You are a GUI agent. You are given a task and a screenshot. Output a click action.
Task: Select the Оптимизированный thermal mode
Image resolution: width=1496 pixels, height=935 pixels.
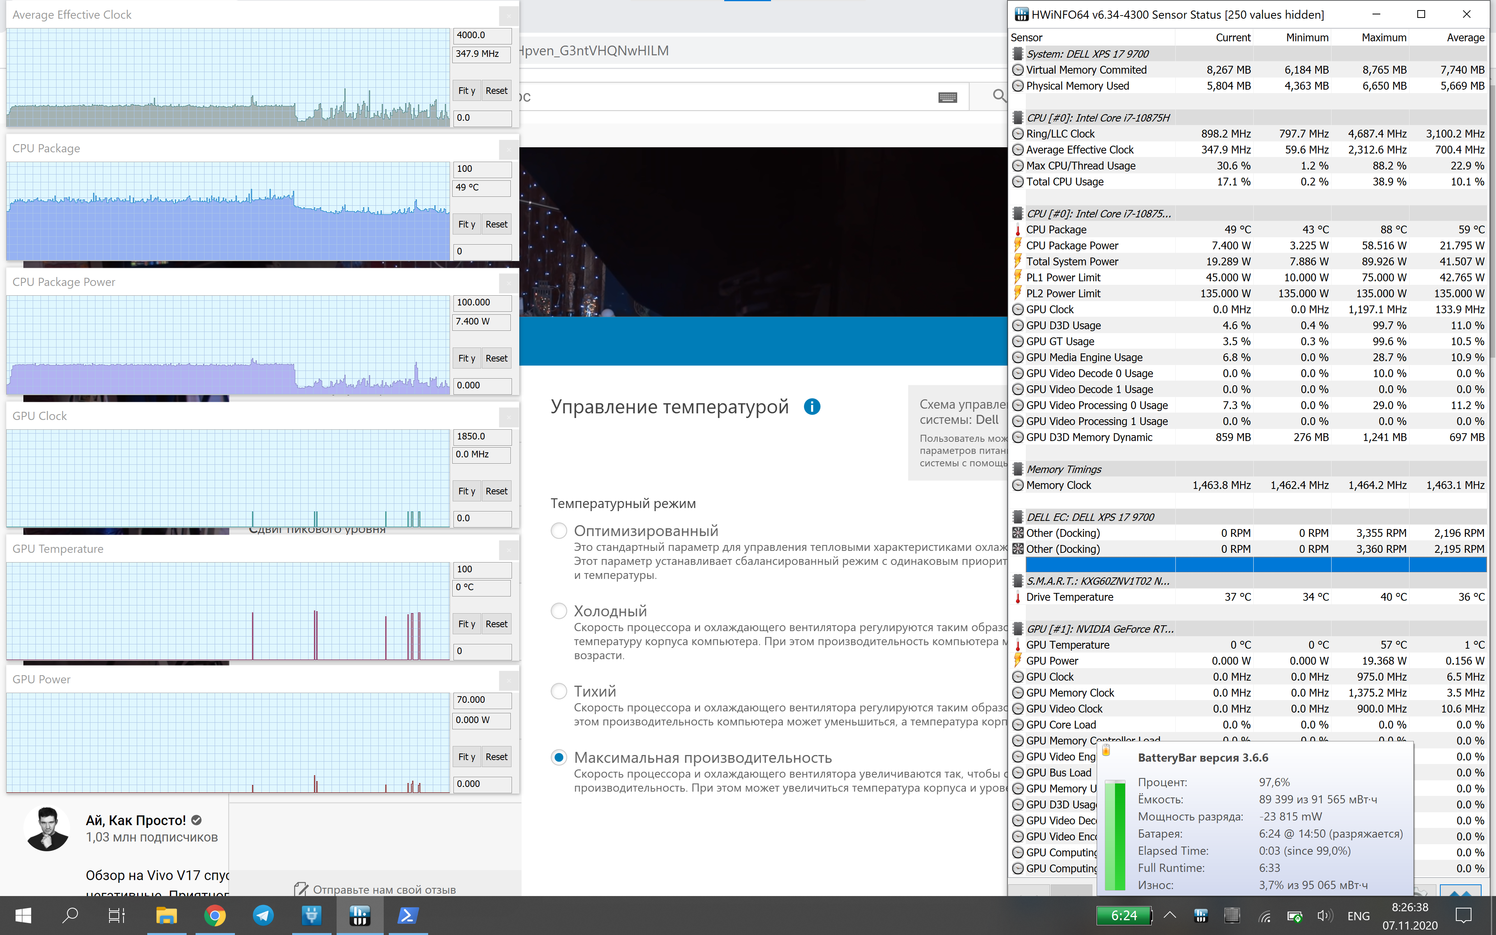tap(559, 531)
